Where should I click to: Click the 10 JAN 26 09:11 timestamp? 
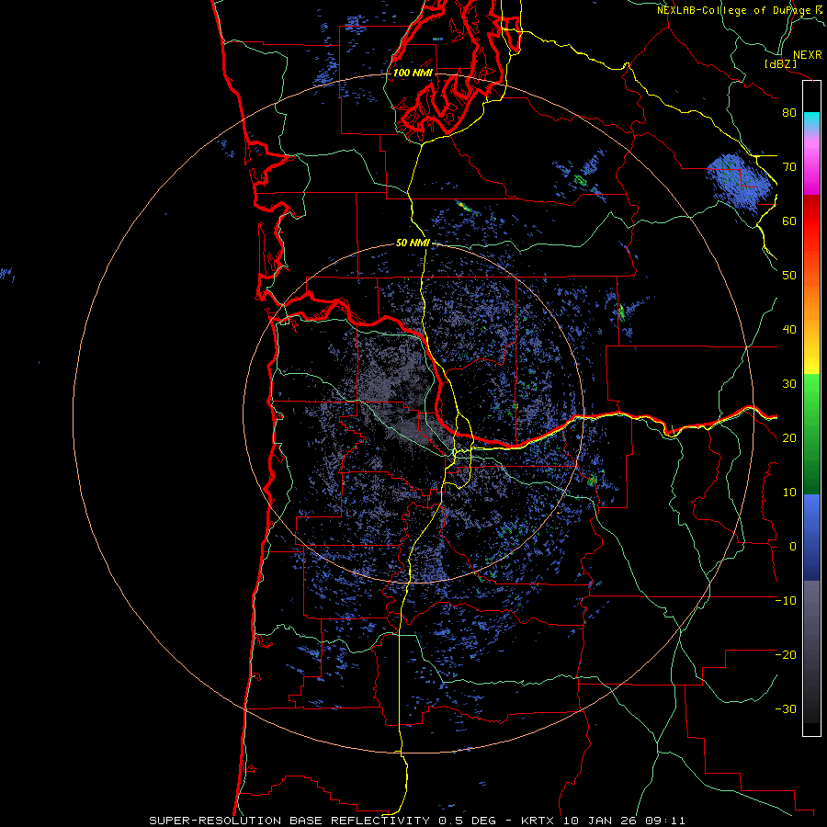point(625,821)
